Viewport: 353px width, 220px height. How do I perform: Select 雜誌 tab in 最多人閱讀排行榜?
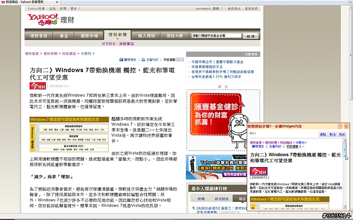tap(240, 198)
